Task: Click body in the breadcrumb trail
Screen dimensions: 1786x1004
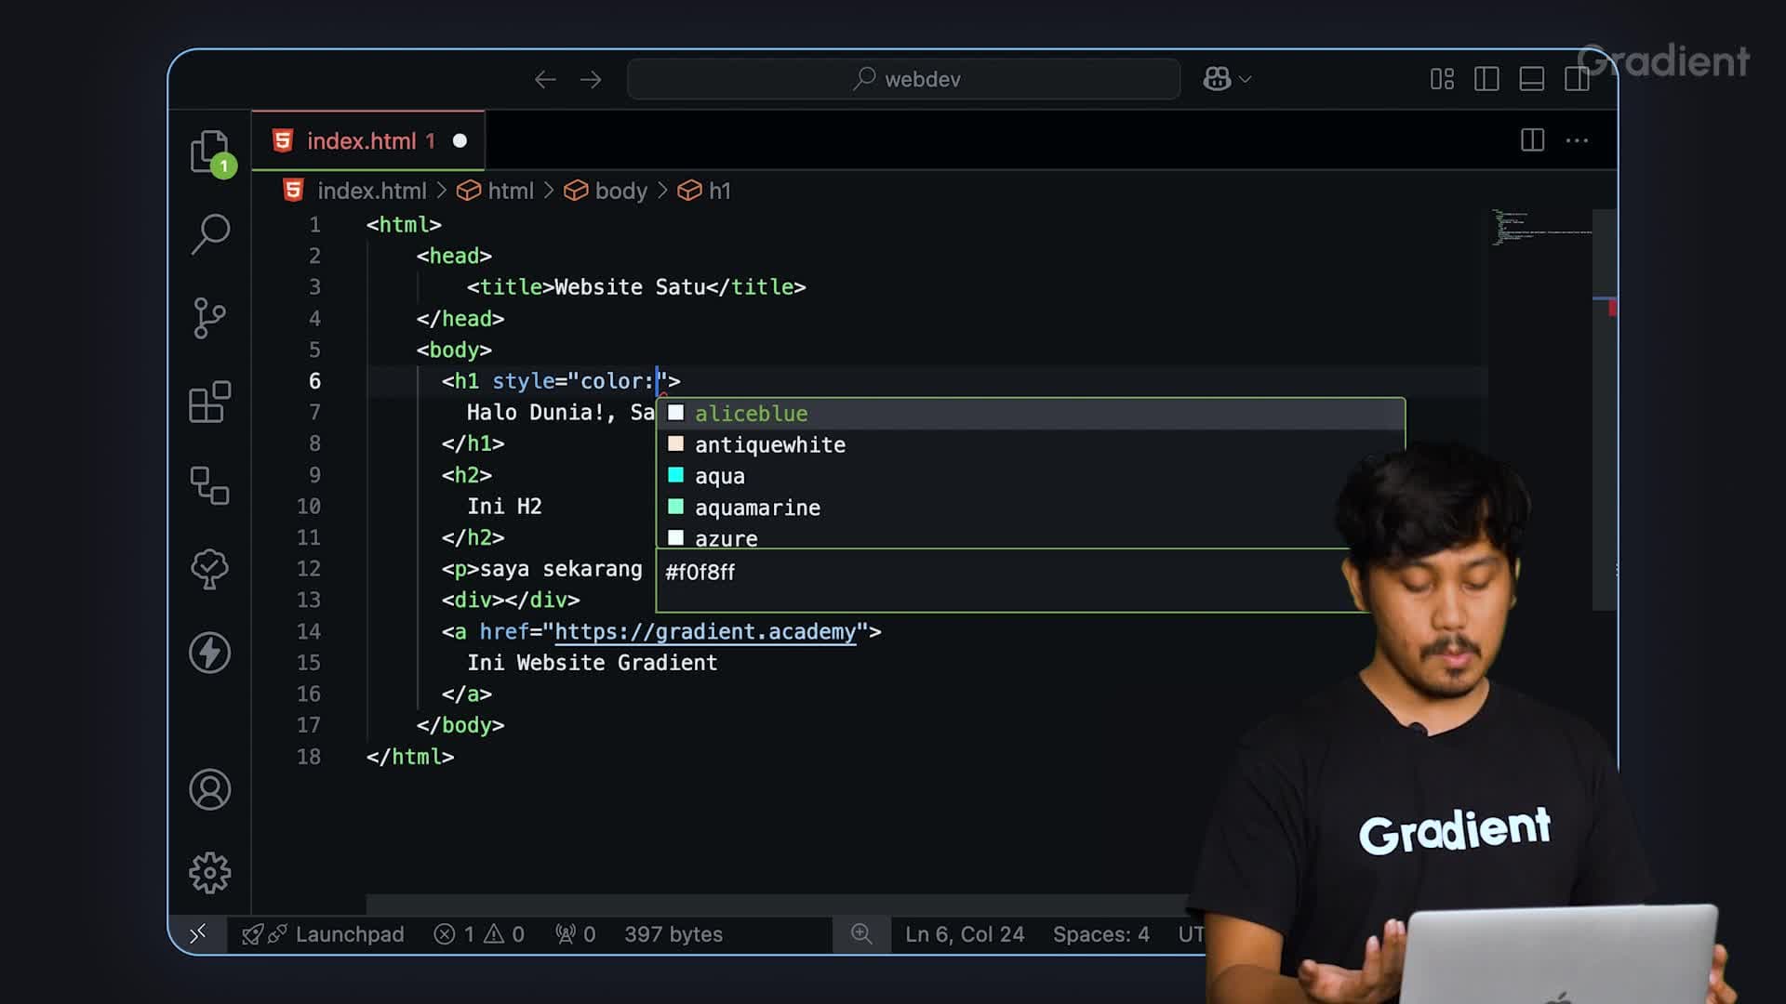Action: coord(621,191)
